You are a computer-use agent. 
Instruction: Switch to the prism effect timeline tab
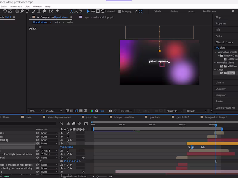(92, 117)
